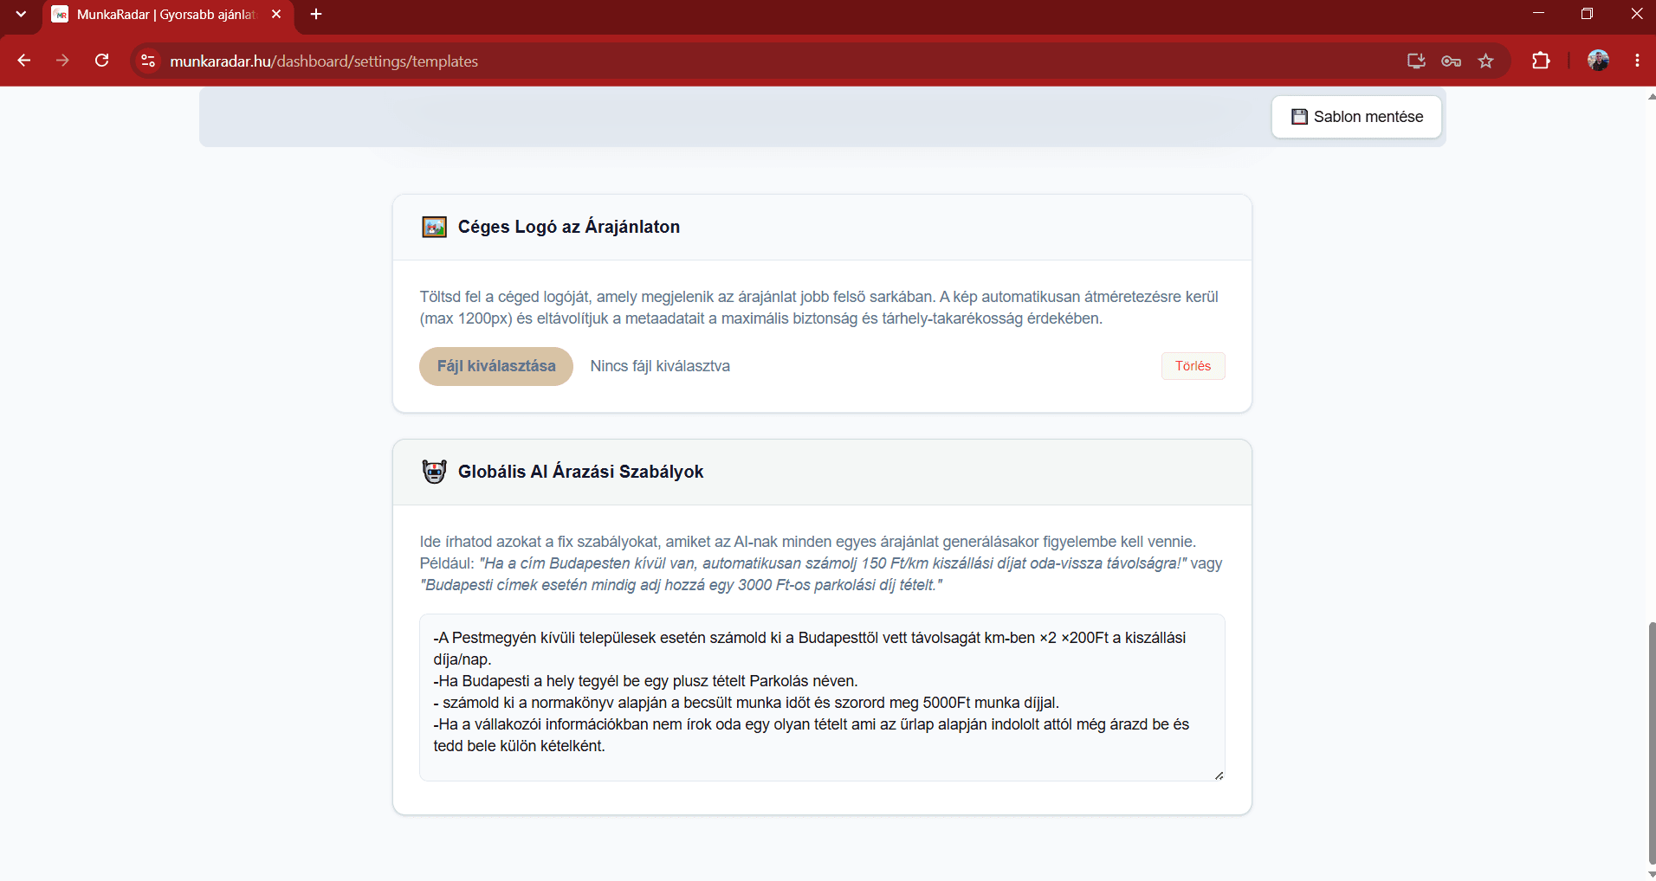Open a new browser tab
The width and height of the screenshot is (1656, 881).
pos(316,14)
